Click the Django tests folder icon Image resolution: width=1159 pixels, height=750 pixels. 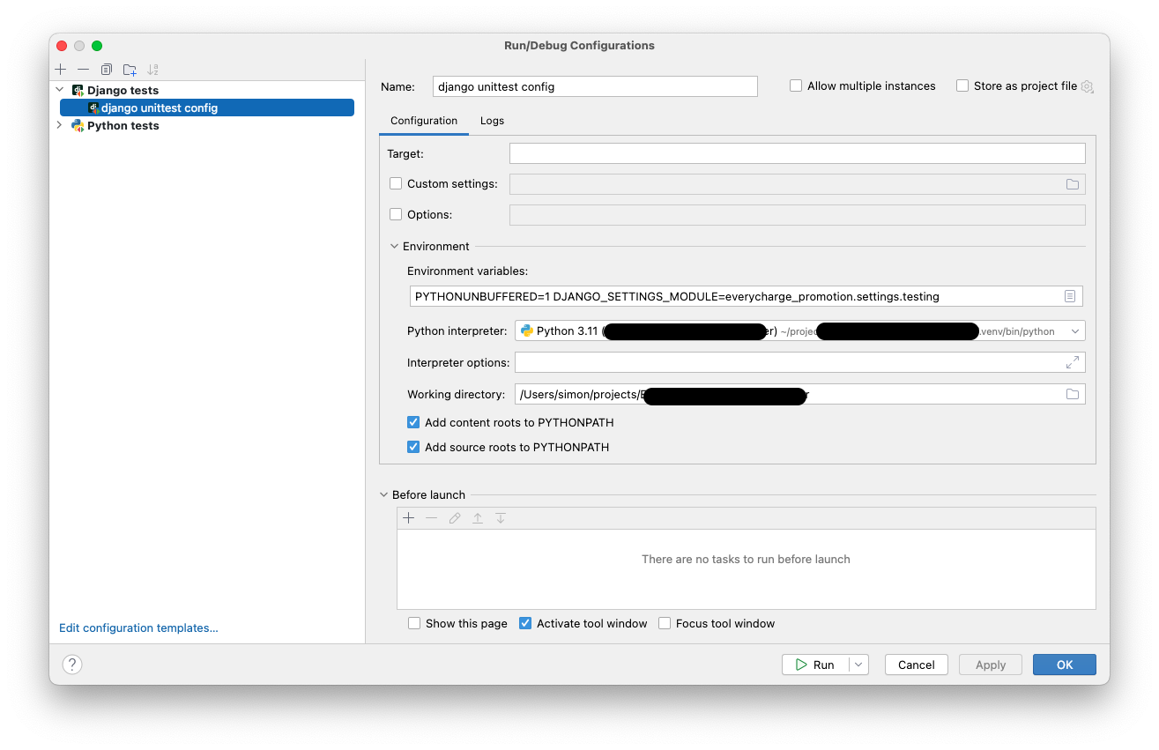point(78,90)
